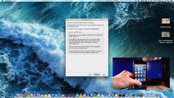Open Adobe Photoshop from the dock
Viewport: 174px width, 98px height.
(x=67, y=96)
